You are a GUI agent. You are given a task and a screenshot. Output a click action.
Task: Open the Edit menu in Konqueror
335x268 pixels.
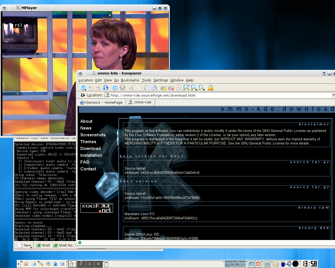[x=98, y=80]
